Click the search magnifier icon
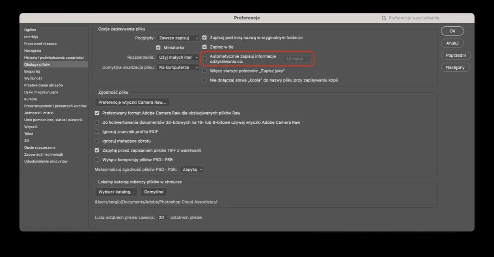494x257 pixels. [384, 18]
